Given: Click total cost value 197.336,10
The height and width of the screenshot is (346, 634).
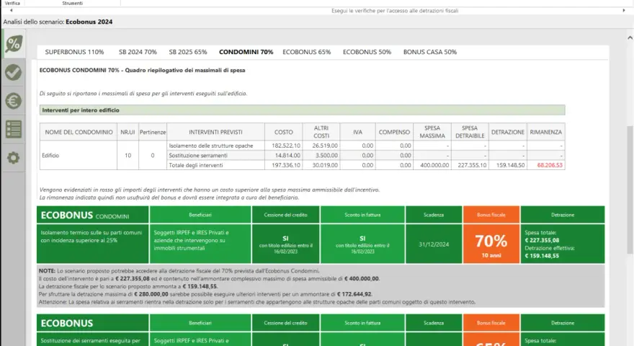Looking at the screenshot, I should click(x=286, y=165).
